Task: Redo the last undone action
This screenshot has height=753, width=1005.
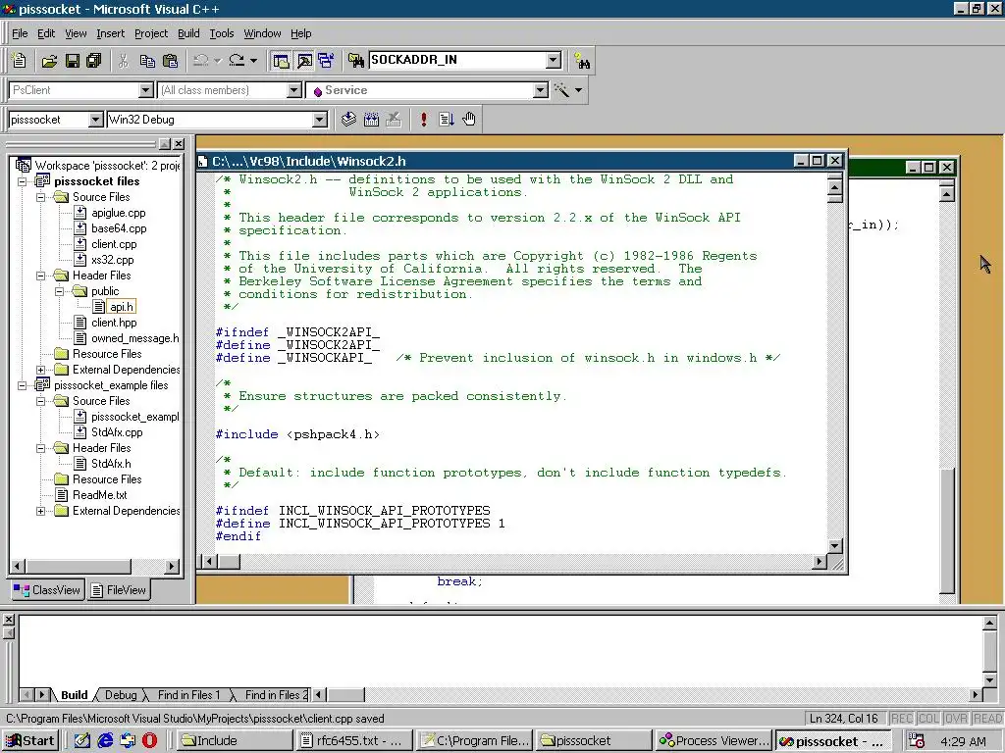Action: 237,61
